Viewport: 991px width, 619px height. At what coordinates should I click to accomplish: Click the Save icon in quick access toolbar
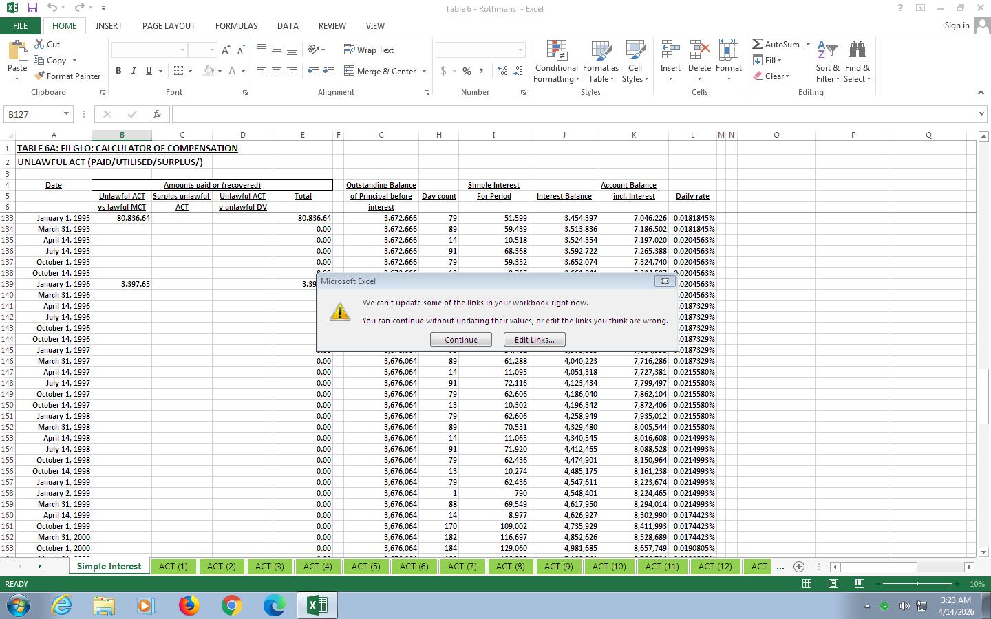(32, 8)
